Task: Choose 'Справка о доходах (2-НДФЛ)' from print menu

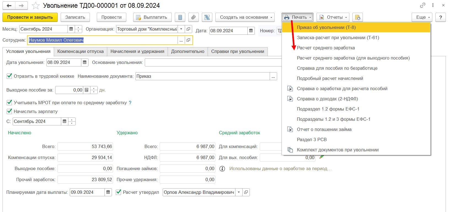Action: pyautogui.click(x=327, y=99)
